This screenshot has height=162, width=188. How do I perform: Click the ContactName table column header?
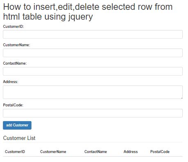click(95, 152)
